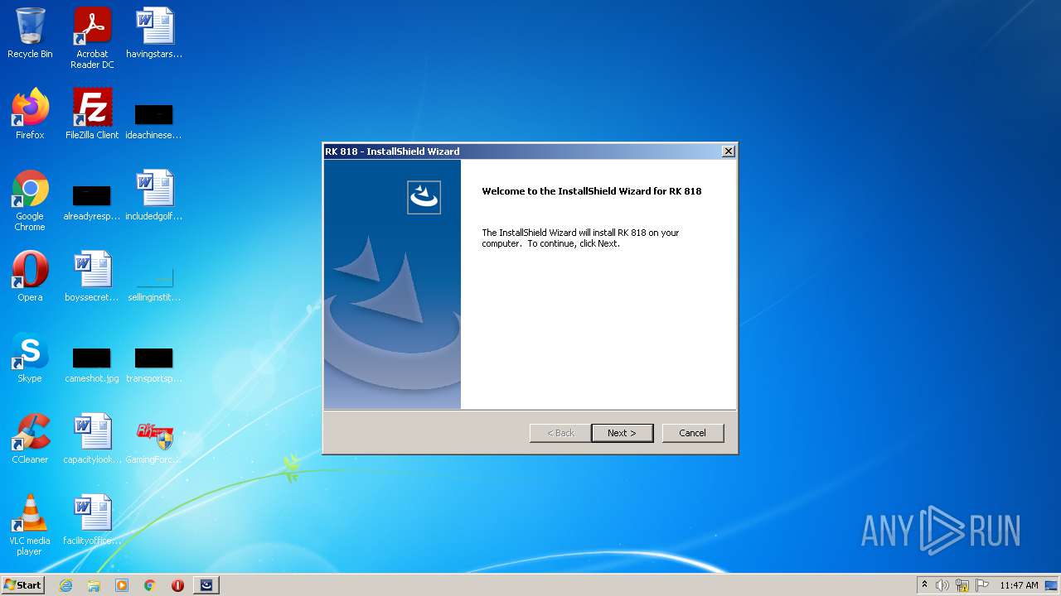Screen dimensions: 1061x596
Task: Open the Start menu
Action: click(22, 584)
